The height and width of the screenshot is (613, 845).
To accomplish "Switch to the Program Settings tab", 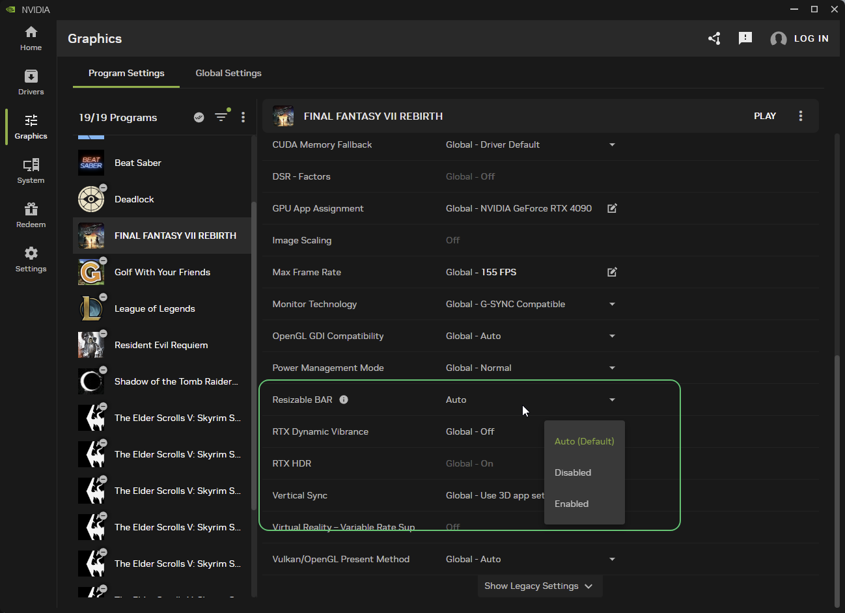I will (126, 73).
